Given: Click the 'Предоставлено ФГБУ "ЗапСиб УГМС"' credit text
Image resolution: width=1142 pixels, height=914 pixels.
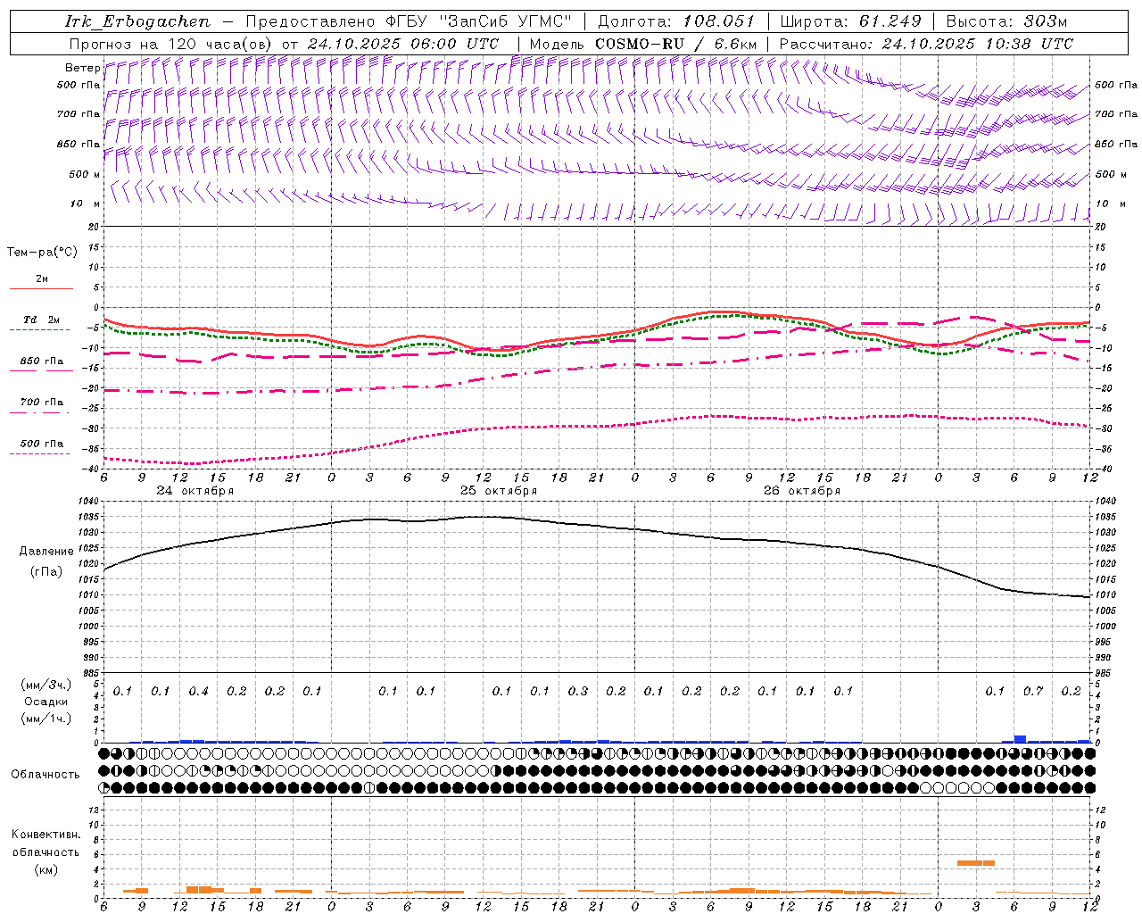Looking at the screenshot, I should [x=409, y=21].
